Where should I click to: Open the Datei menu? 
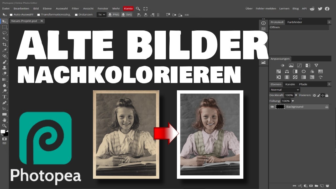6,9
